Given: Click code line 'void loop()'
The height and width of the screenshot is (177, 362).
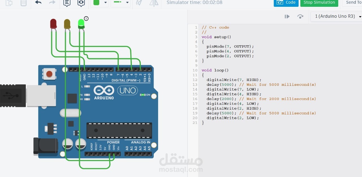Looking at the screenshot, I should pos(215,70).
